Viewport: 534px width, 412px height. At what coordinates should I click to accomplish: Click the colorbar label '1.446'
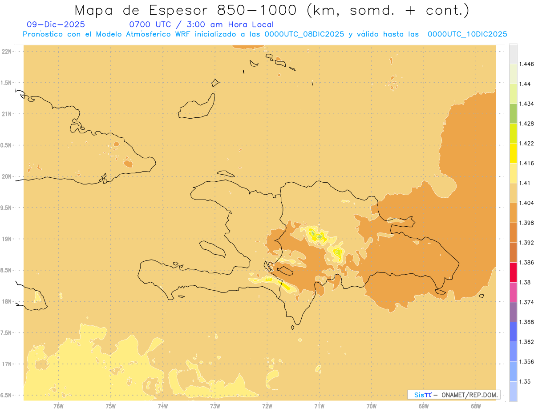(527, 64)
